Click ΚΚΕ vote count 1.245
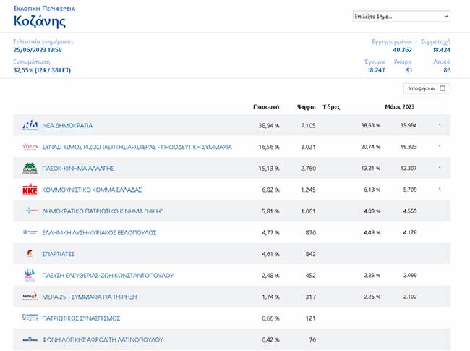The height and width of the screenshot is (351, 470). (x=309, y=190)
